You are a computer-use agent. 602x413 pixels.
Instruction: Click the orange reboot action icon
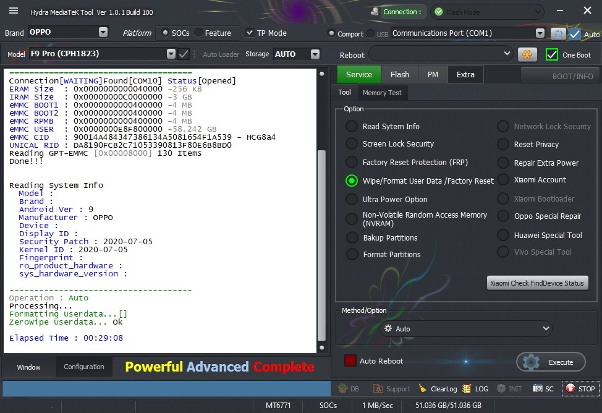(x=527, y=54)
